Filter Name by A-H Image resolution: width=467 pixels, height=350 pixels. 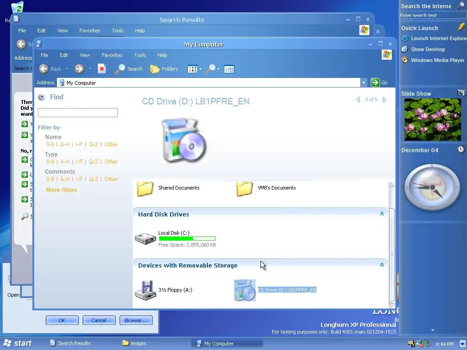65,144
